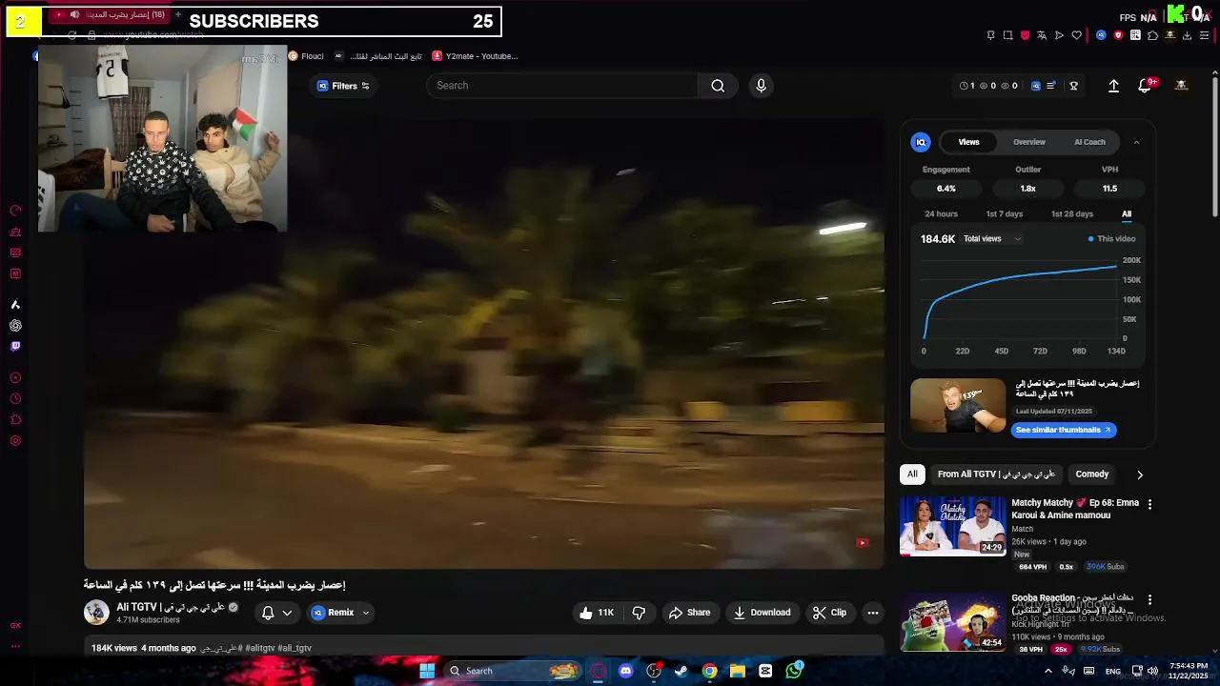Open CapCut from the taskbar
Image resolution: width=1220 pixels, height=686 pixels.
click(765, 671)
